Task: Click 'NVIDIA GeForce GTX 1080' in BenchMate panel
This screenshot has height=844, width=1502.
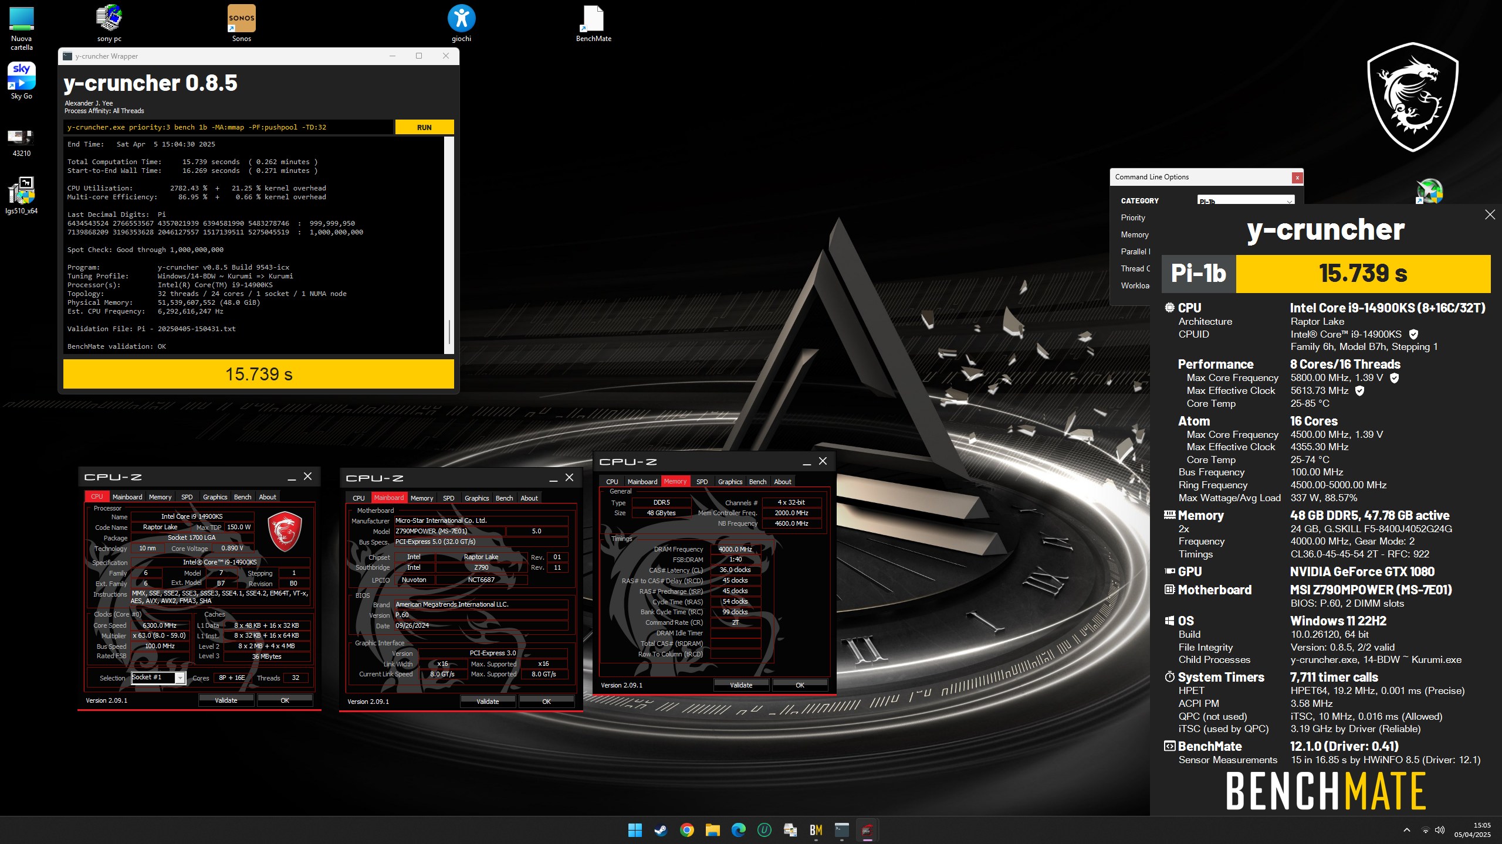Action: [x=1362, y=572]
